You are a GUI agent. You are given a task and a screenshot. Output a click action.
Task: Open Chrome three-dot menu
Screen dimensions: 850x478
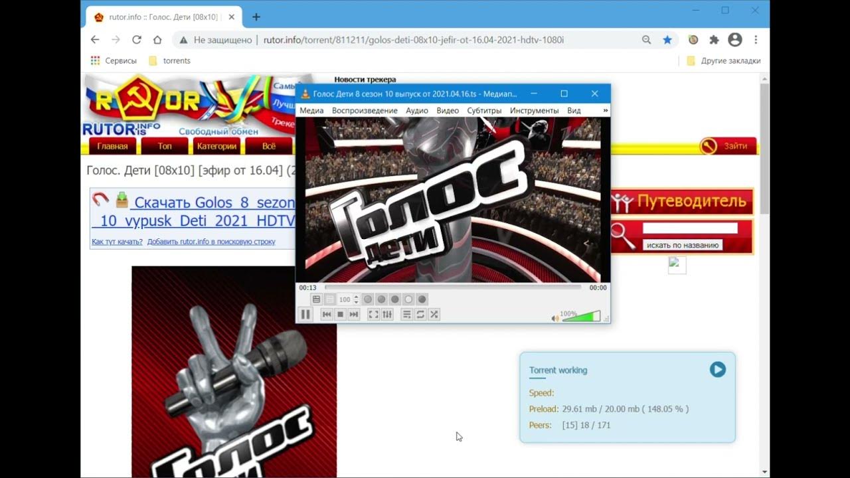coord(756,40)
